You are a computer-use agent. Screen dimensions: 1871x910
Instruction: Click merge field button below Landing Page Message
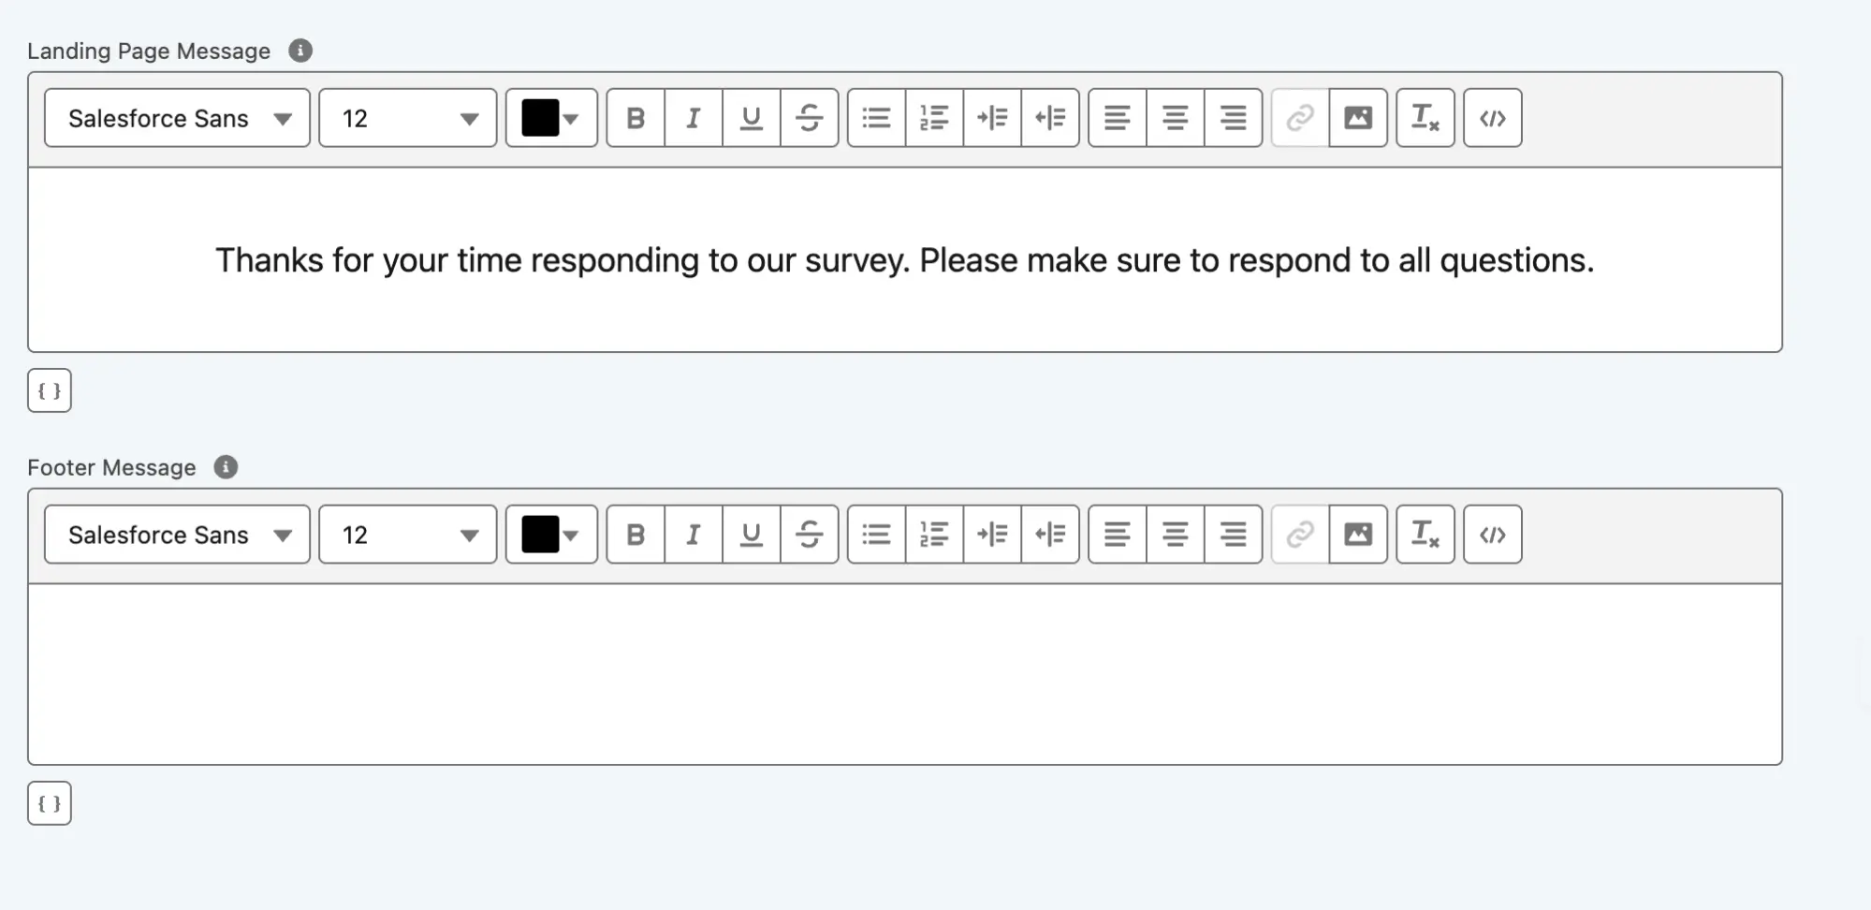(50, 390)
